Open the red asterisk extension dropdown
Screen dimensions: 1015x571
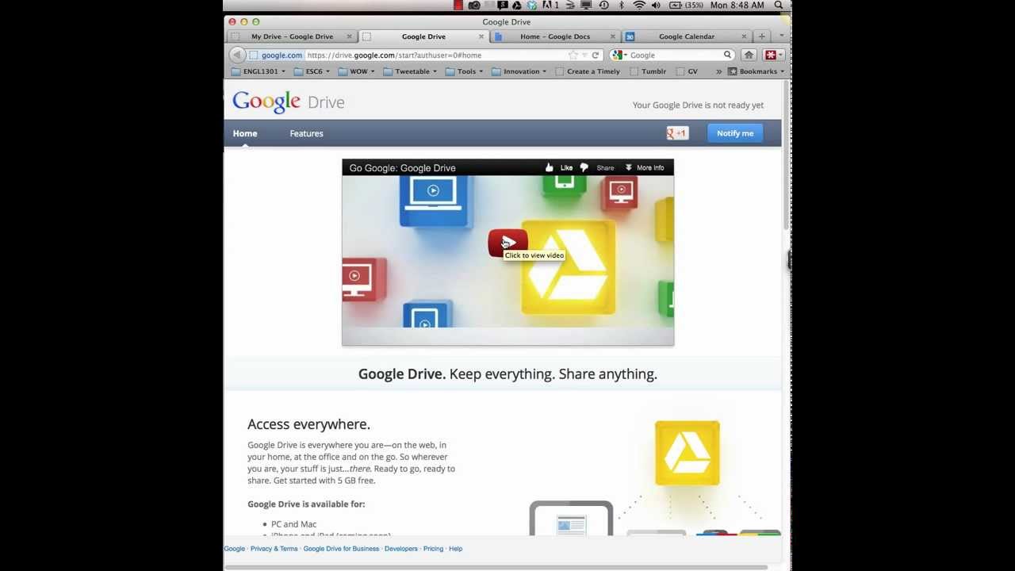pos(775,55)
